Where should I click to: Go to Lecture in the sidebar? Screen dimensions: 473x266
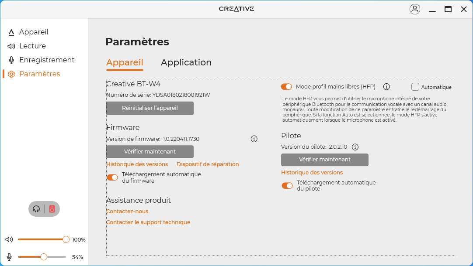[33, 46]
